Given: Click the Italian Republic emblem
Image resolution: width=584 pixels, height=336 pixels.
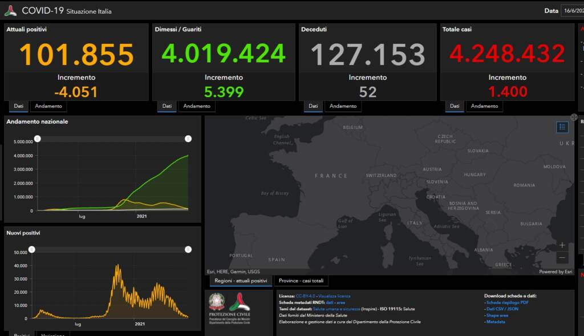Looking at the screenshot, I should [x=217, y=301].
